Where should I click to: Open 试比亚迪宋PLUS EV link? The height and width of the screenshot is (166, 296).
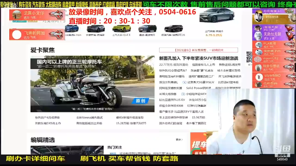[172, 100]
